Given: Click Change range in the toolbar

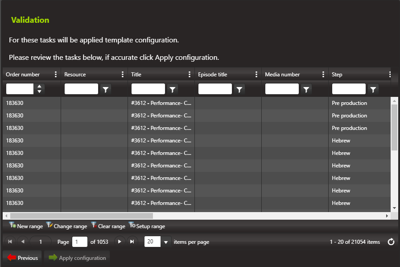Looking at the screenshot, I should pos(66,226).
